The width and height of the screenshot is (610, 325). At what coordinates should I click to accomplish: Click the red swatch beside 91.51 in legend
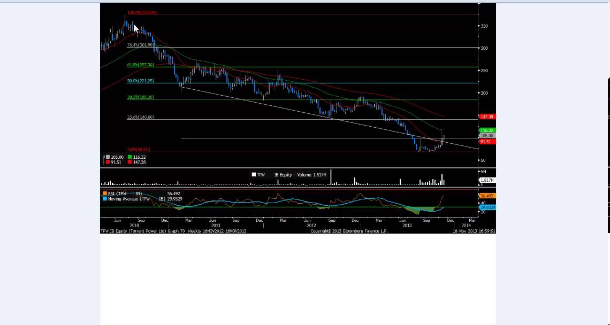click(x=108, y=162)
